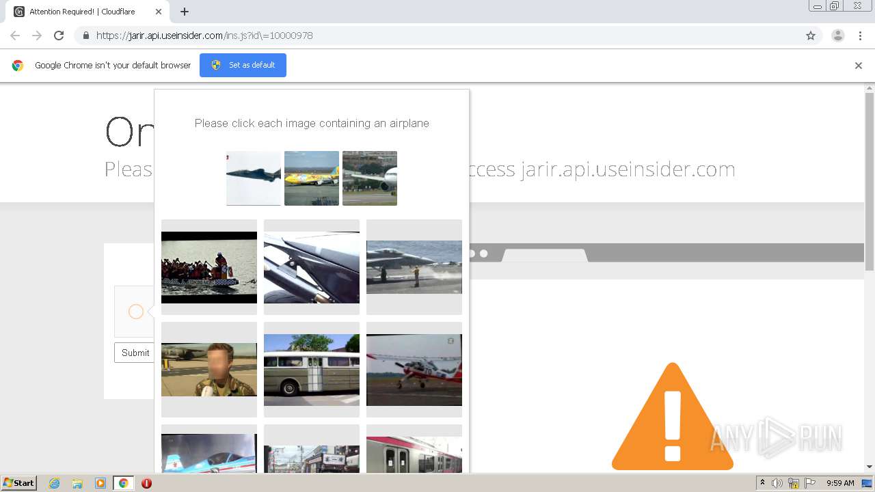Show hidden system tray icons
This screenshot has width=875, height=492.
point(762,483)
